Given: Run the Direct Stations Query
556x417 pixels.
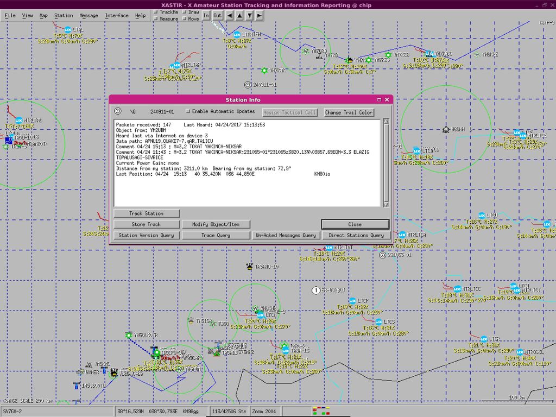Looking at the screenshot, I should (356, 236).
